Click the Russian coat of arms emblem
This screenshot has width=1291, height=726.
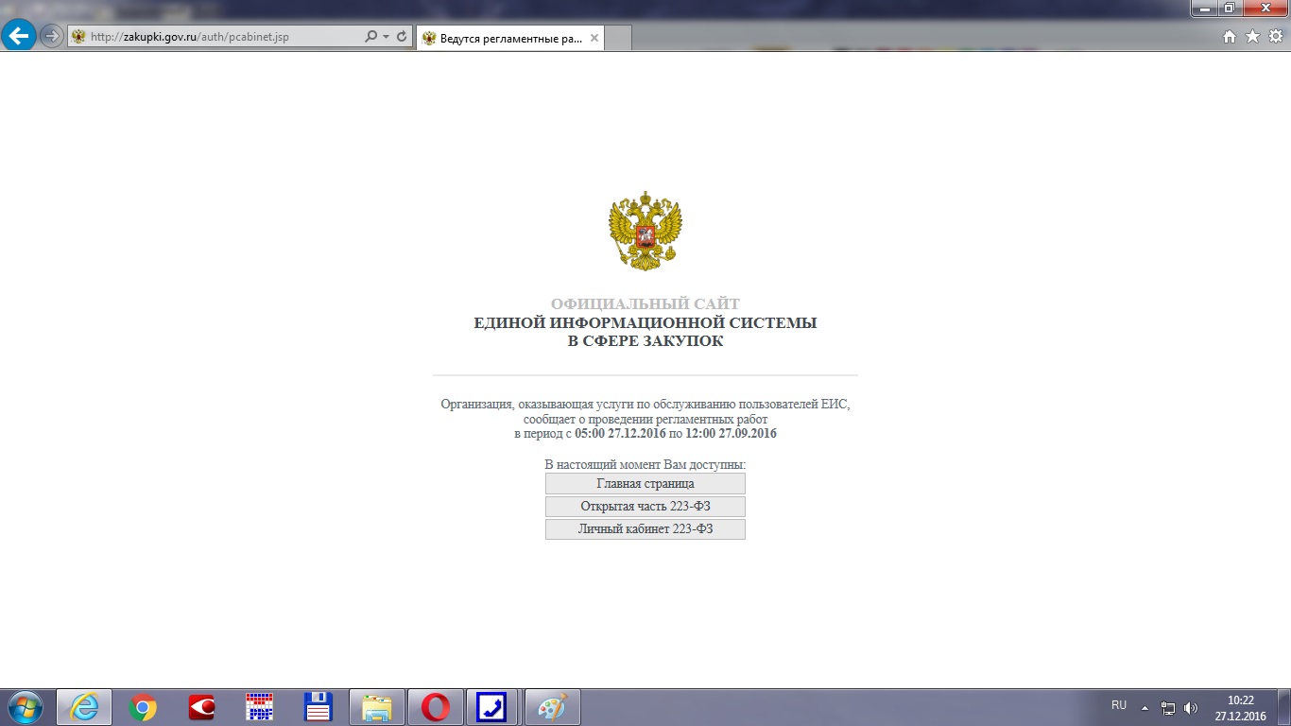(x=645, y=232)
